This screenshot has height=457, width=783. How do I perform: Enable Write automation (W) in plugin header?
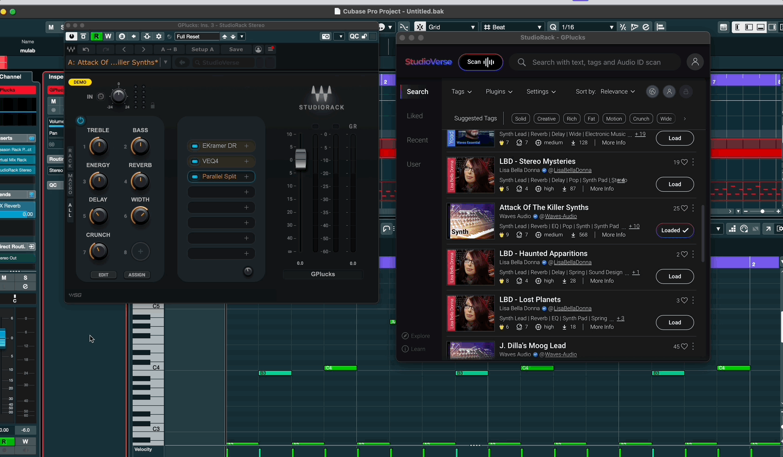tap(108, 36)
